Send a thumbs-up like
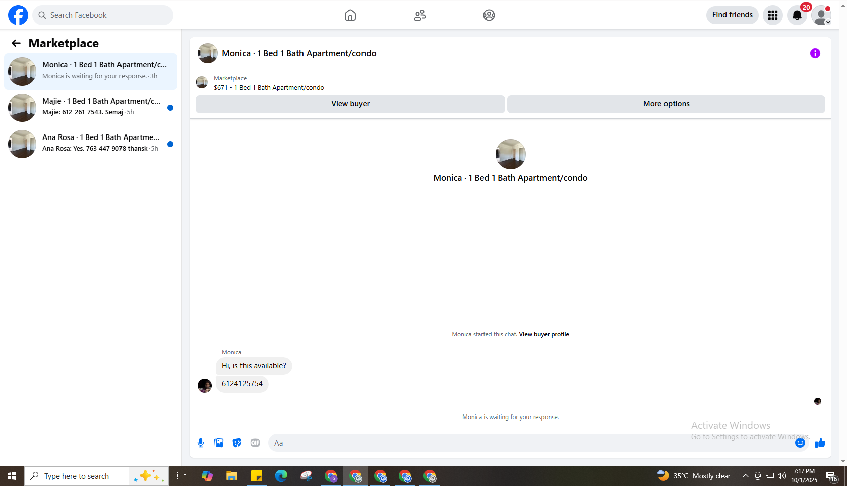Image resolution: width=847 pixels, height=486 pixels. point(820,443)
